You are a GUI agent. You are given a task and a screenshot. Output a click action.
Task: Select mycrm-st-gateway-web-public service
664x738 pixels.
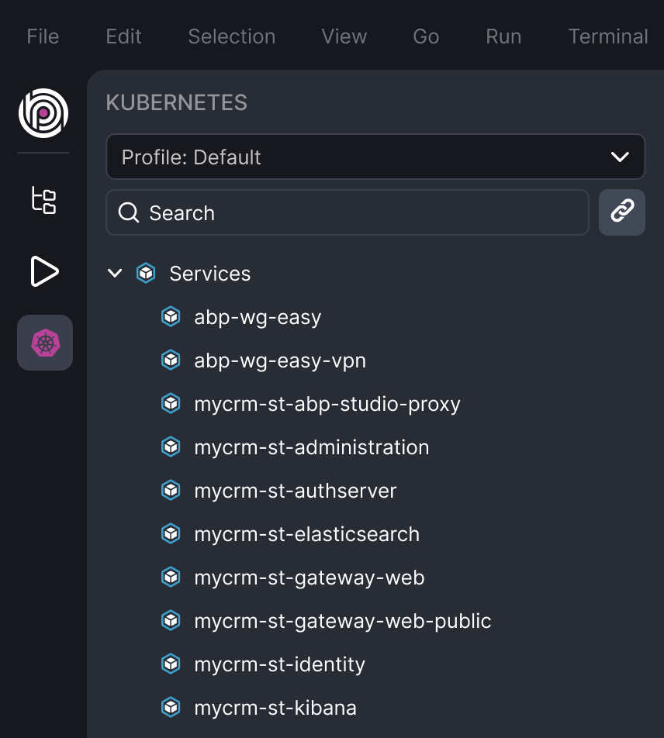click(x=343, y=621)
